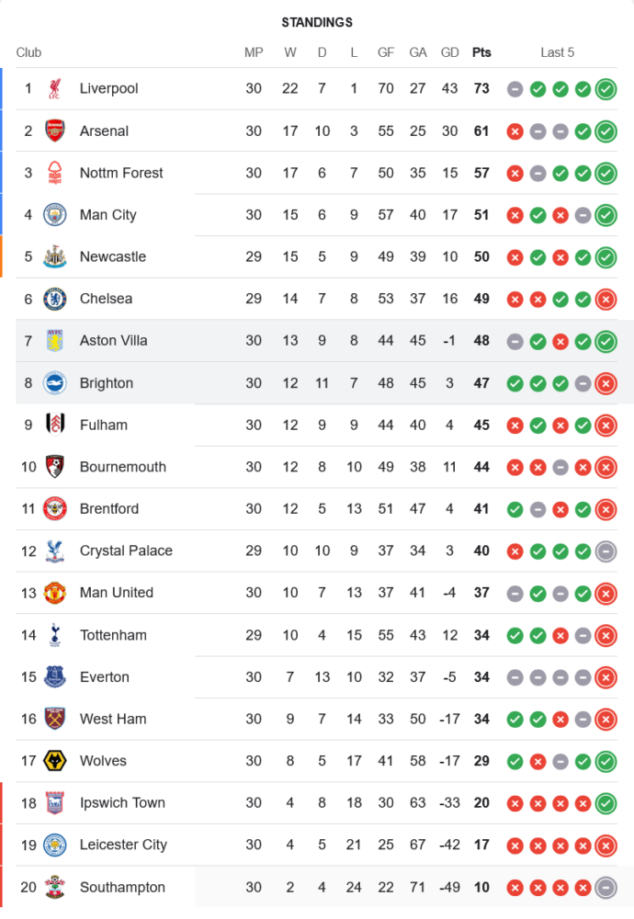Open the Nottm Forest team link

pos(121,173)
